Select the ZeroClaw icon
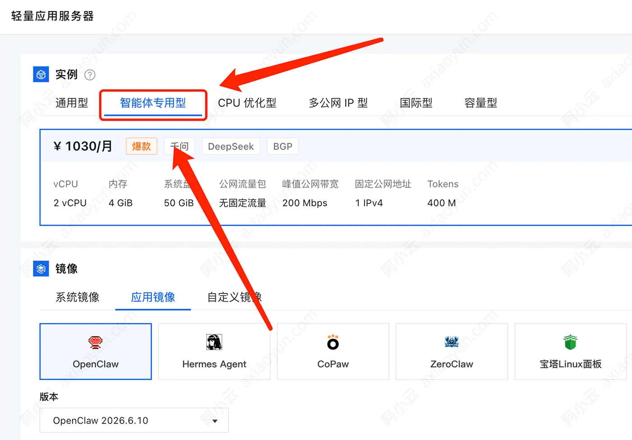This screenshot has height=440, width=632. point(452,342)
